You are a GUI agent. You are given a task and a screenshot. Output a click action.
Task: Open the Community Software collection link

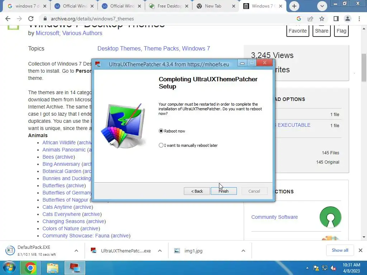pos(275,217)
